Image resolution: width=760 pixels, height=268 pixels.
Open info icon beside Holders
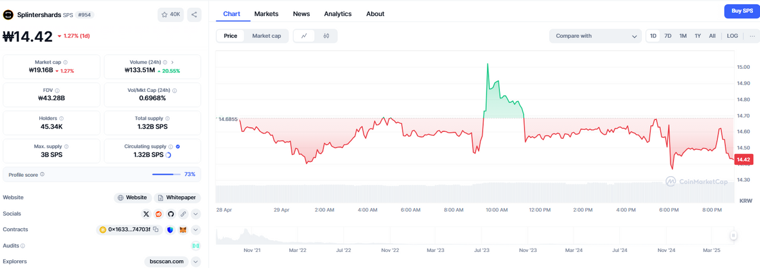(62, 119)
